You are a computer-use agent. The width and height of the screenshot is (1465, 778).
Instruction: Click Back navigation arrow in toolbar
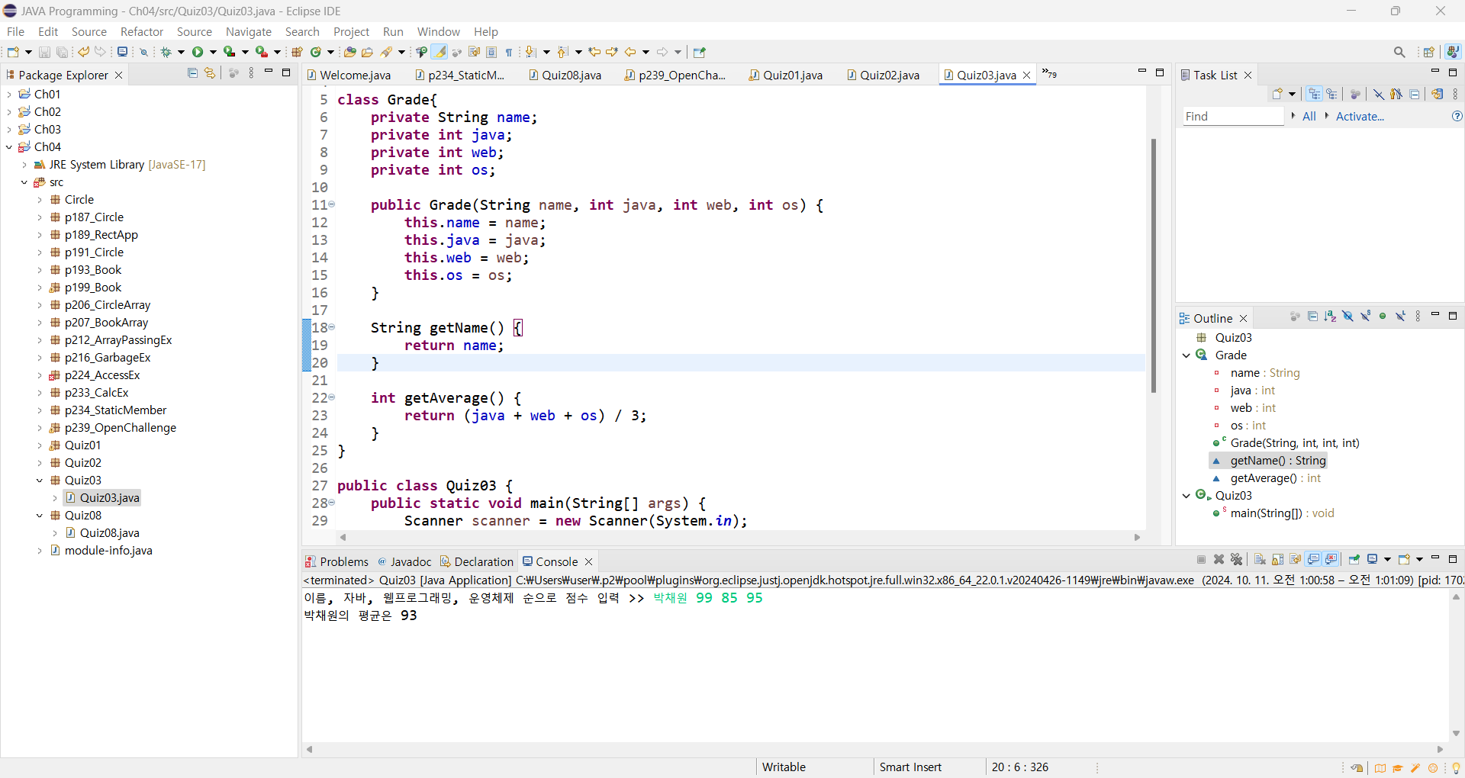pyautogui.click(x=630, y=52)
